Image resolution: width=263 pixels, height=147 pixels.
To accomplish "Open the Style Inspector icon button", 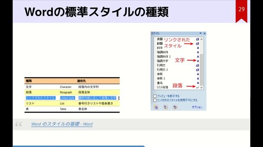I will tap(165, 107).
